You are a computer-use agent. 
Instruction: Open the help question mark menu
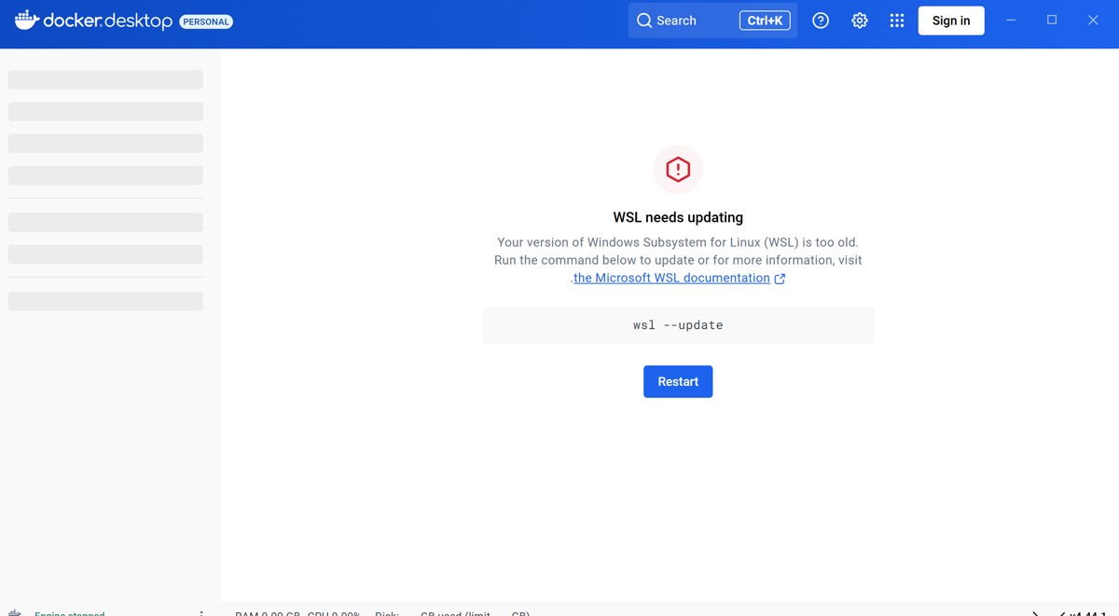click(821, 21)
